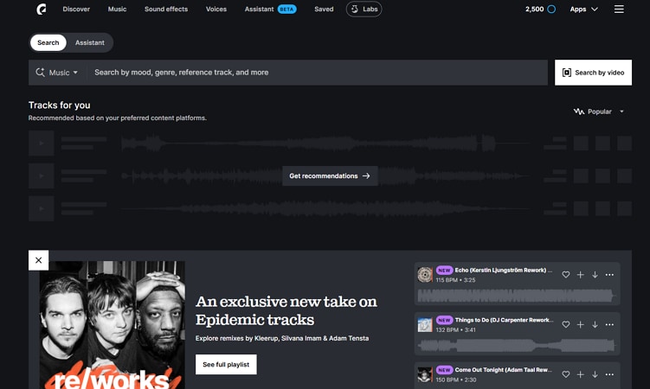Click the '115 BPM • 3:25' text
650x389 pixels.
[x=455, y=280]
